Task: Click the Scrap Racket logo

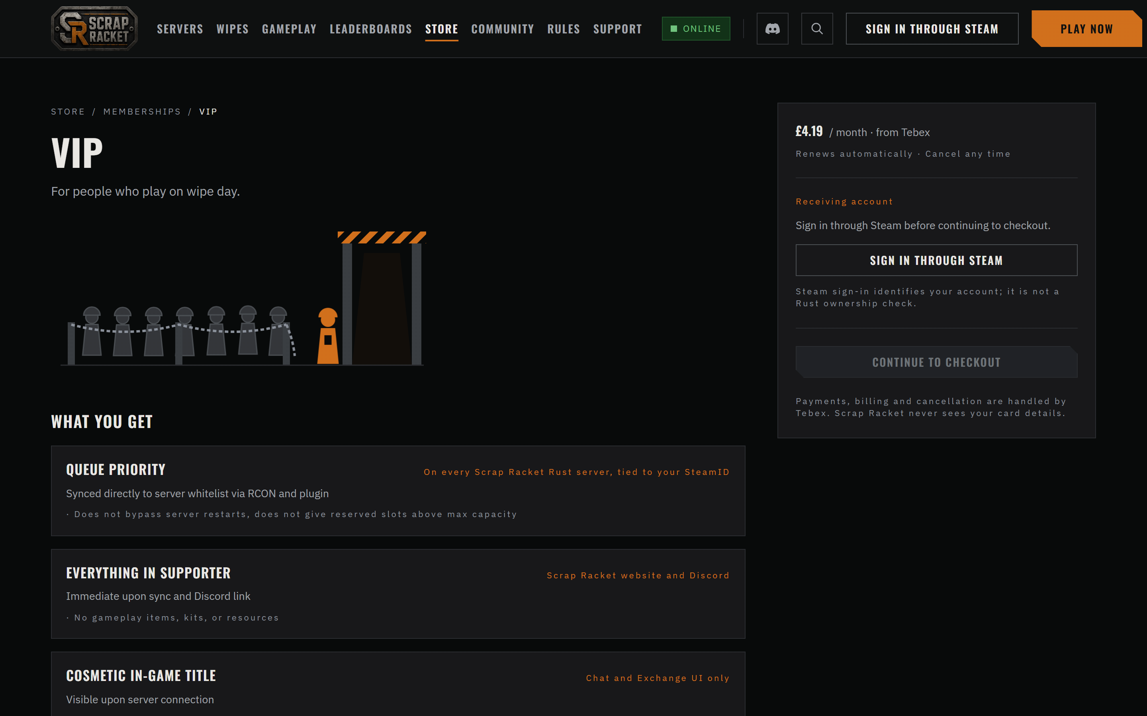Action: click(x=94, y=28)
